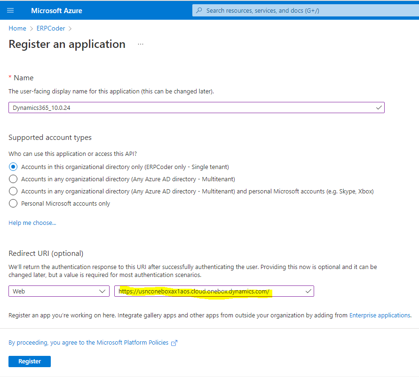Open Help me choose link
This screenshot has height=377, width=419.
pyautogui.click(x=32, y=223)
